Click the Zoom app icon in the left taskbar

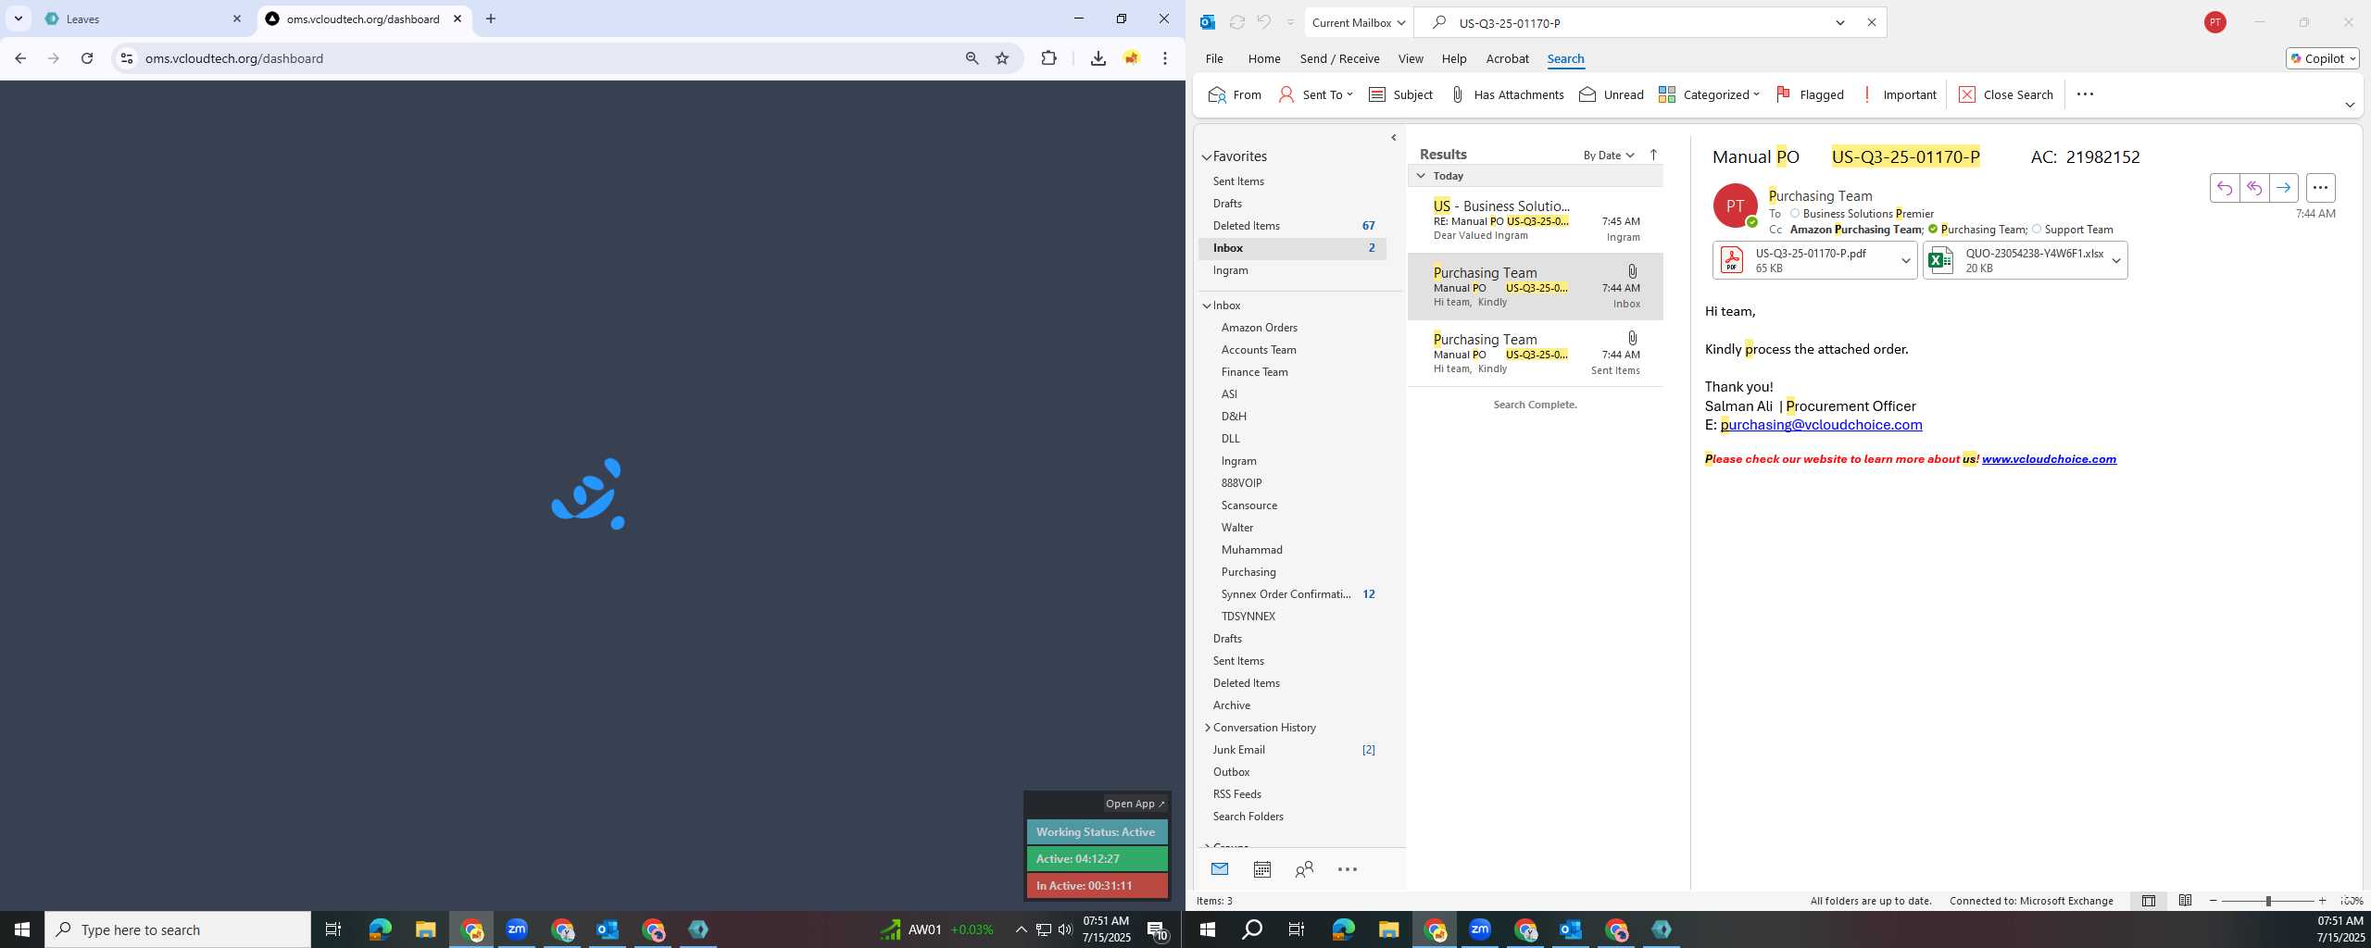tap(517, 929)
